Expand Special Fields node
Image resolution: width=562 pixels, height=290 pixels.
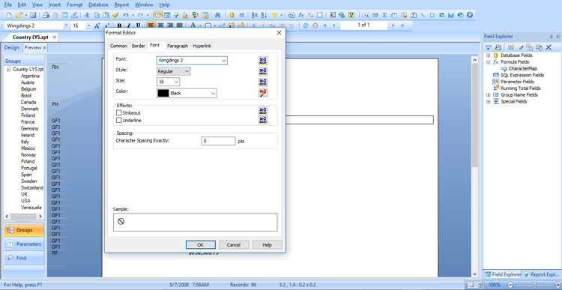488,101
